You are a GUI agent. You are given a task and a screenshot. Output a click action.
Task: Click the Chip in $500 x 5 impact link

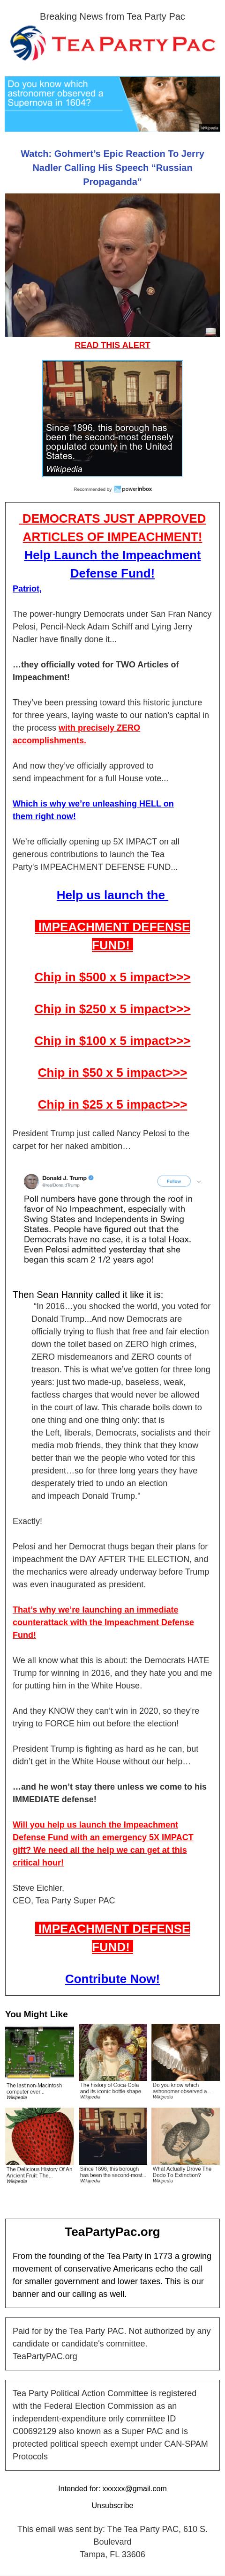[112, 977]
